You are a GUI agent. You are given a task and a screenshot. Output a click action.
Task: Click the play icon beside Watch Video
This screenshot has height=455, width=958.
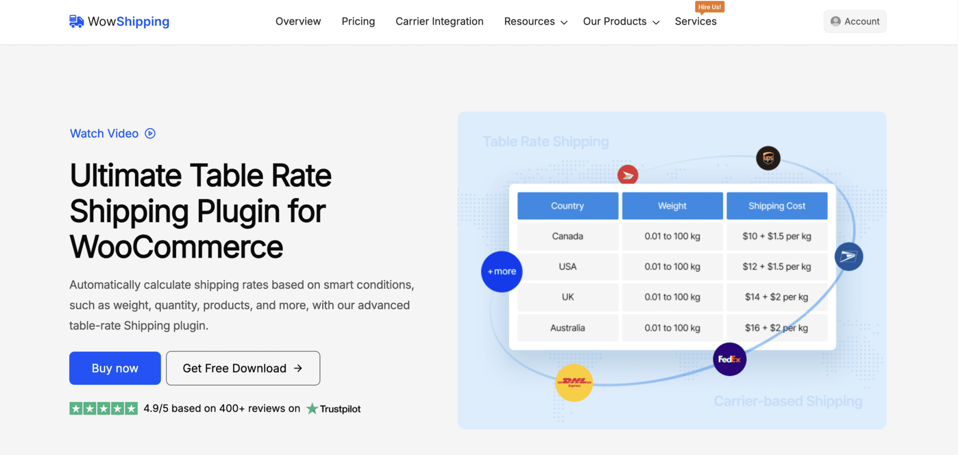(x=150, y=134)
